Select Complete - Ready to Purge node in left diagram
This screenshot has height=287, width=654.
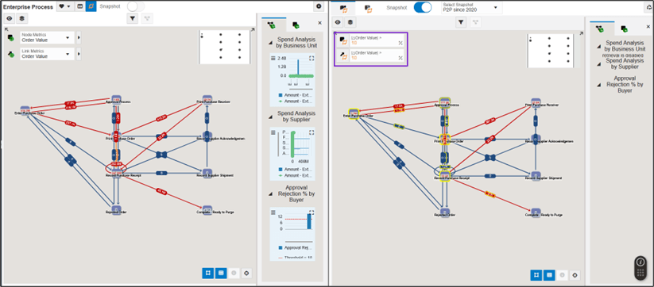[x=208, y=209]
